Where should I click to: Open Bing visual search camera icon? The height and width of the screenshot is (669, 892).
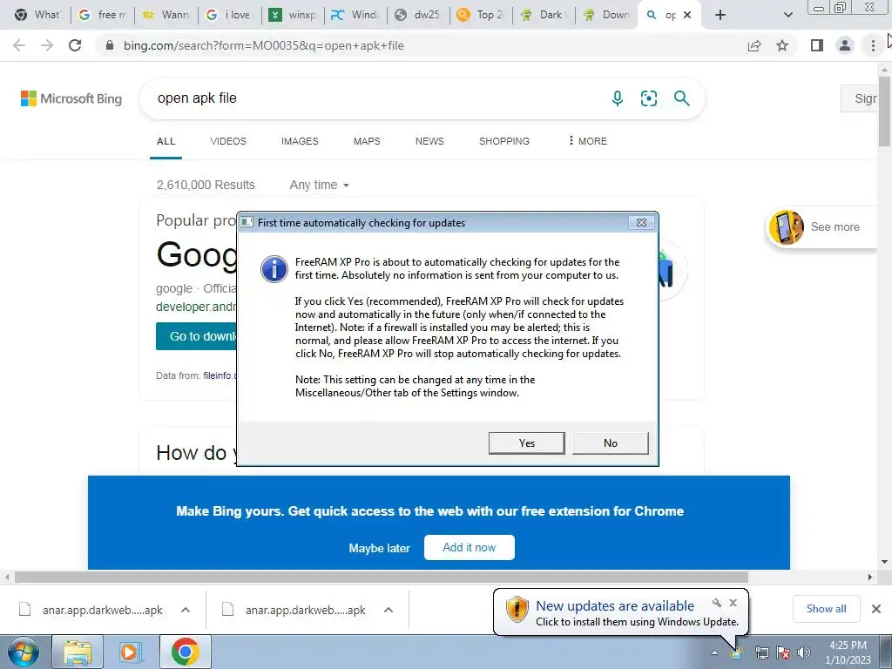point(648,98)
